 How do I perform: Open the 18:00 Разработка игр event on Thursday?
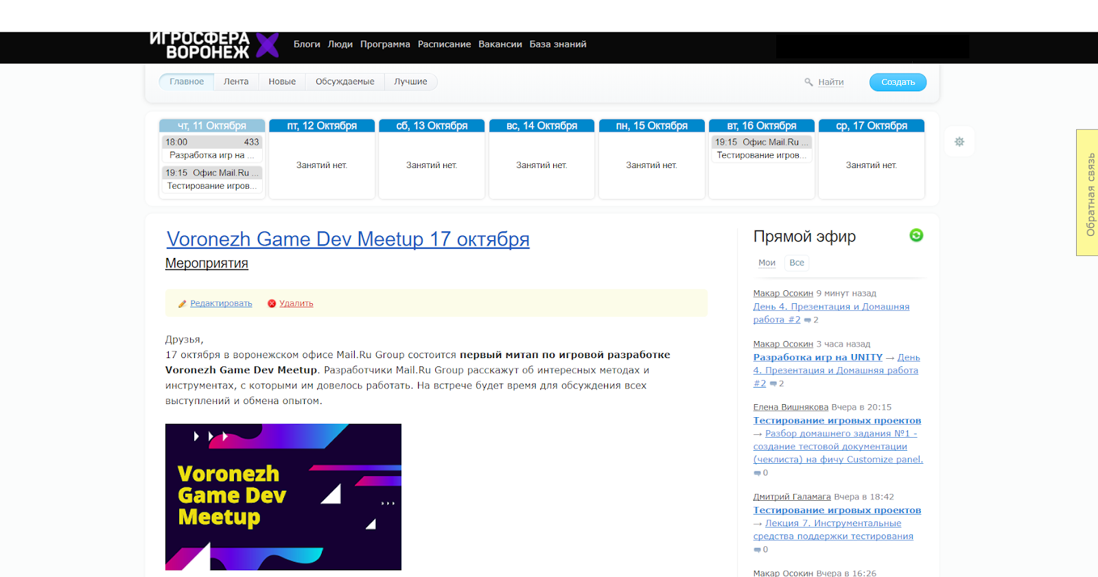point(212,149)
